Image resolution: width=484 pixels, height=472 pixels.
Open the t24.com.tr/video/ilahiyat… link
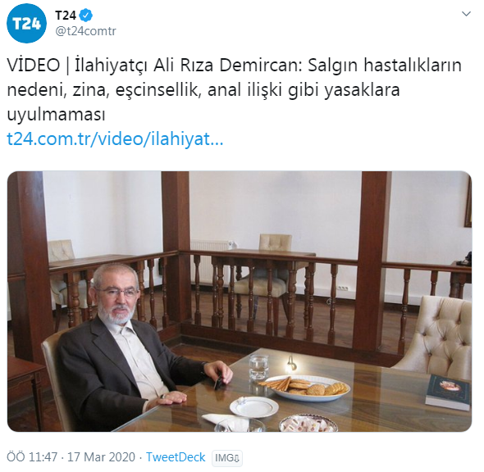(x=115, y=139)
